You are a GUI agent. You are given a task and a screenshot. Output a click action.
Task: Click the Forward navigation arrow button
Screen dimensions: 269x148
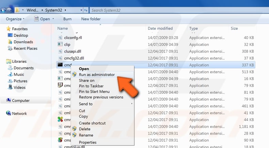[9, 10]
